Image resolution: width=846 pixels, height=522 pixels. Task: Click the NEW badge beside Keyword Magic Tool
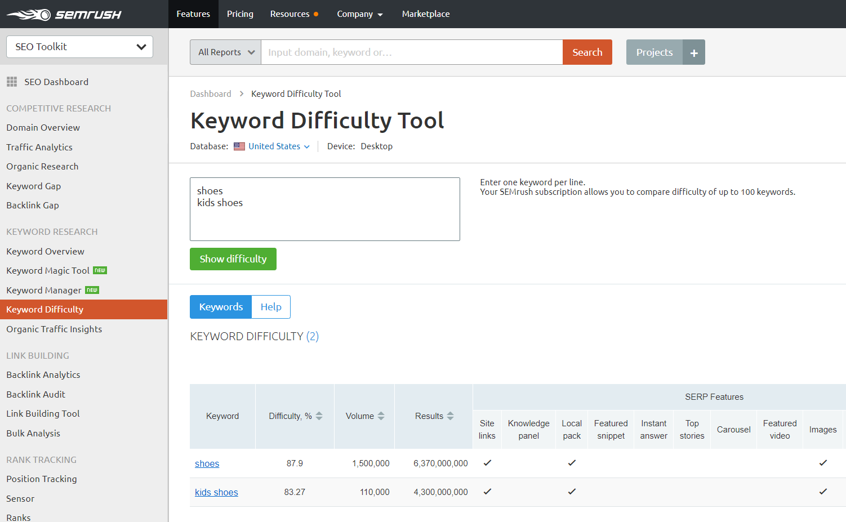pyautogui.click(x=100, y=270)
